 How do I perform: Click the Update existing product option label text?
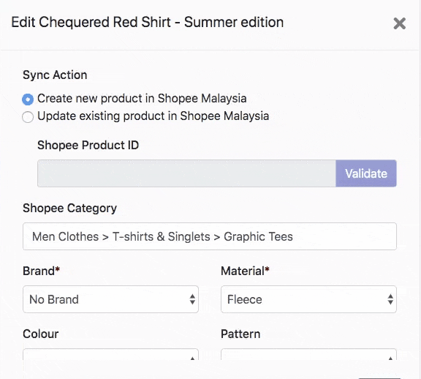point(153,116)
